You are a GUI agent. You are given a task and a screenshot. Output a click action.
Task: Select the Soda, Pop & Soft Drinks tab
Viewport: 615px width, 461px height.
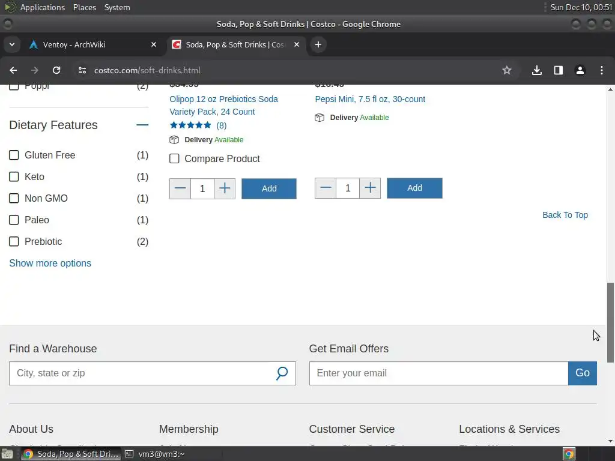235,44
